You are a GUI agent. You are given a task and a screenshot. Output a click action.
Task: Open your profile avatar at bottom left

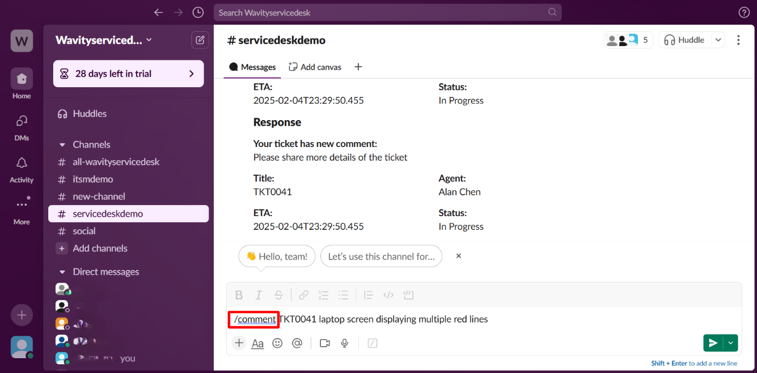tap(22, 347)
